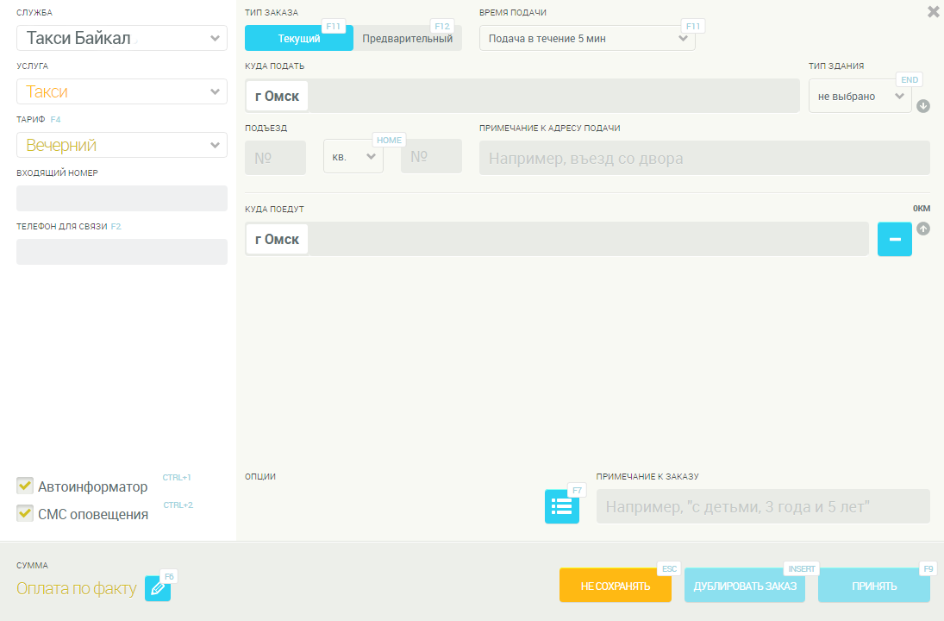This screenshot has width=944, height=621.
Task: Click the Примечание к заказу text field
Action: [x=763, y=506]
